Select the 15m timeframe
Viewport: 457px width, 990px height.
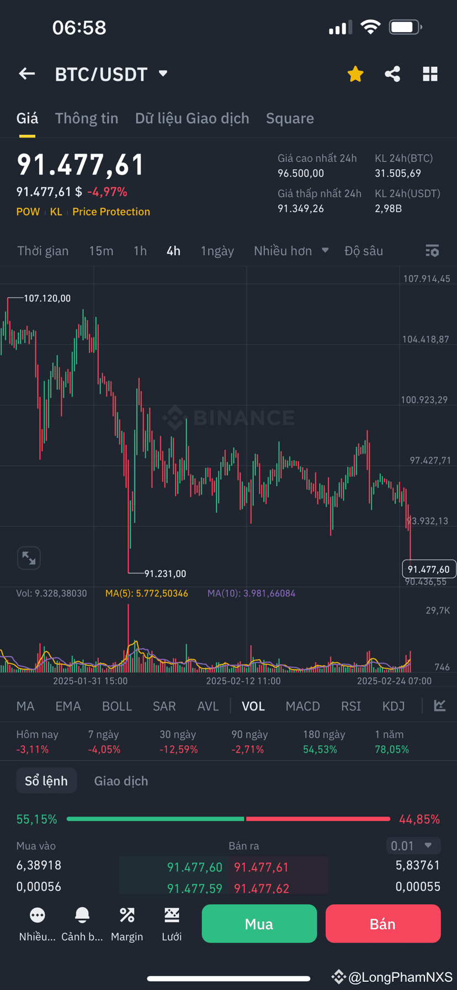click(x=101, y=251)
